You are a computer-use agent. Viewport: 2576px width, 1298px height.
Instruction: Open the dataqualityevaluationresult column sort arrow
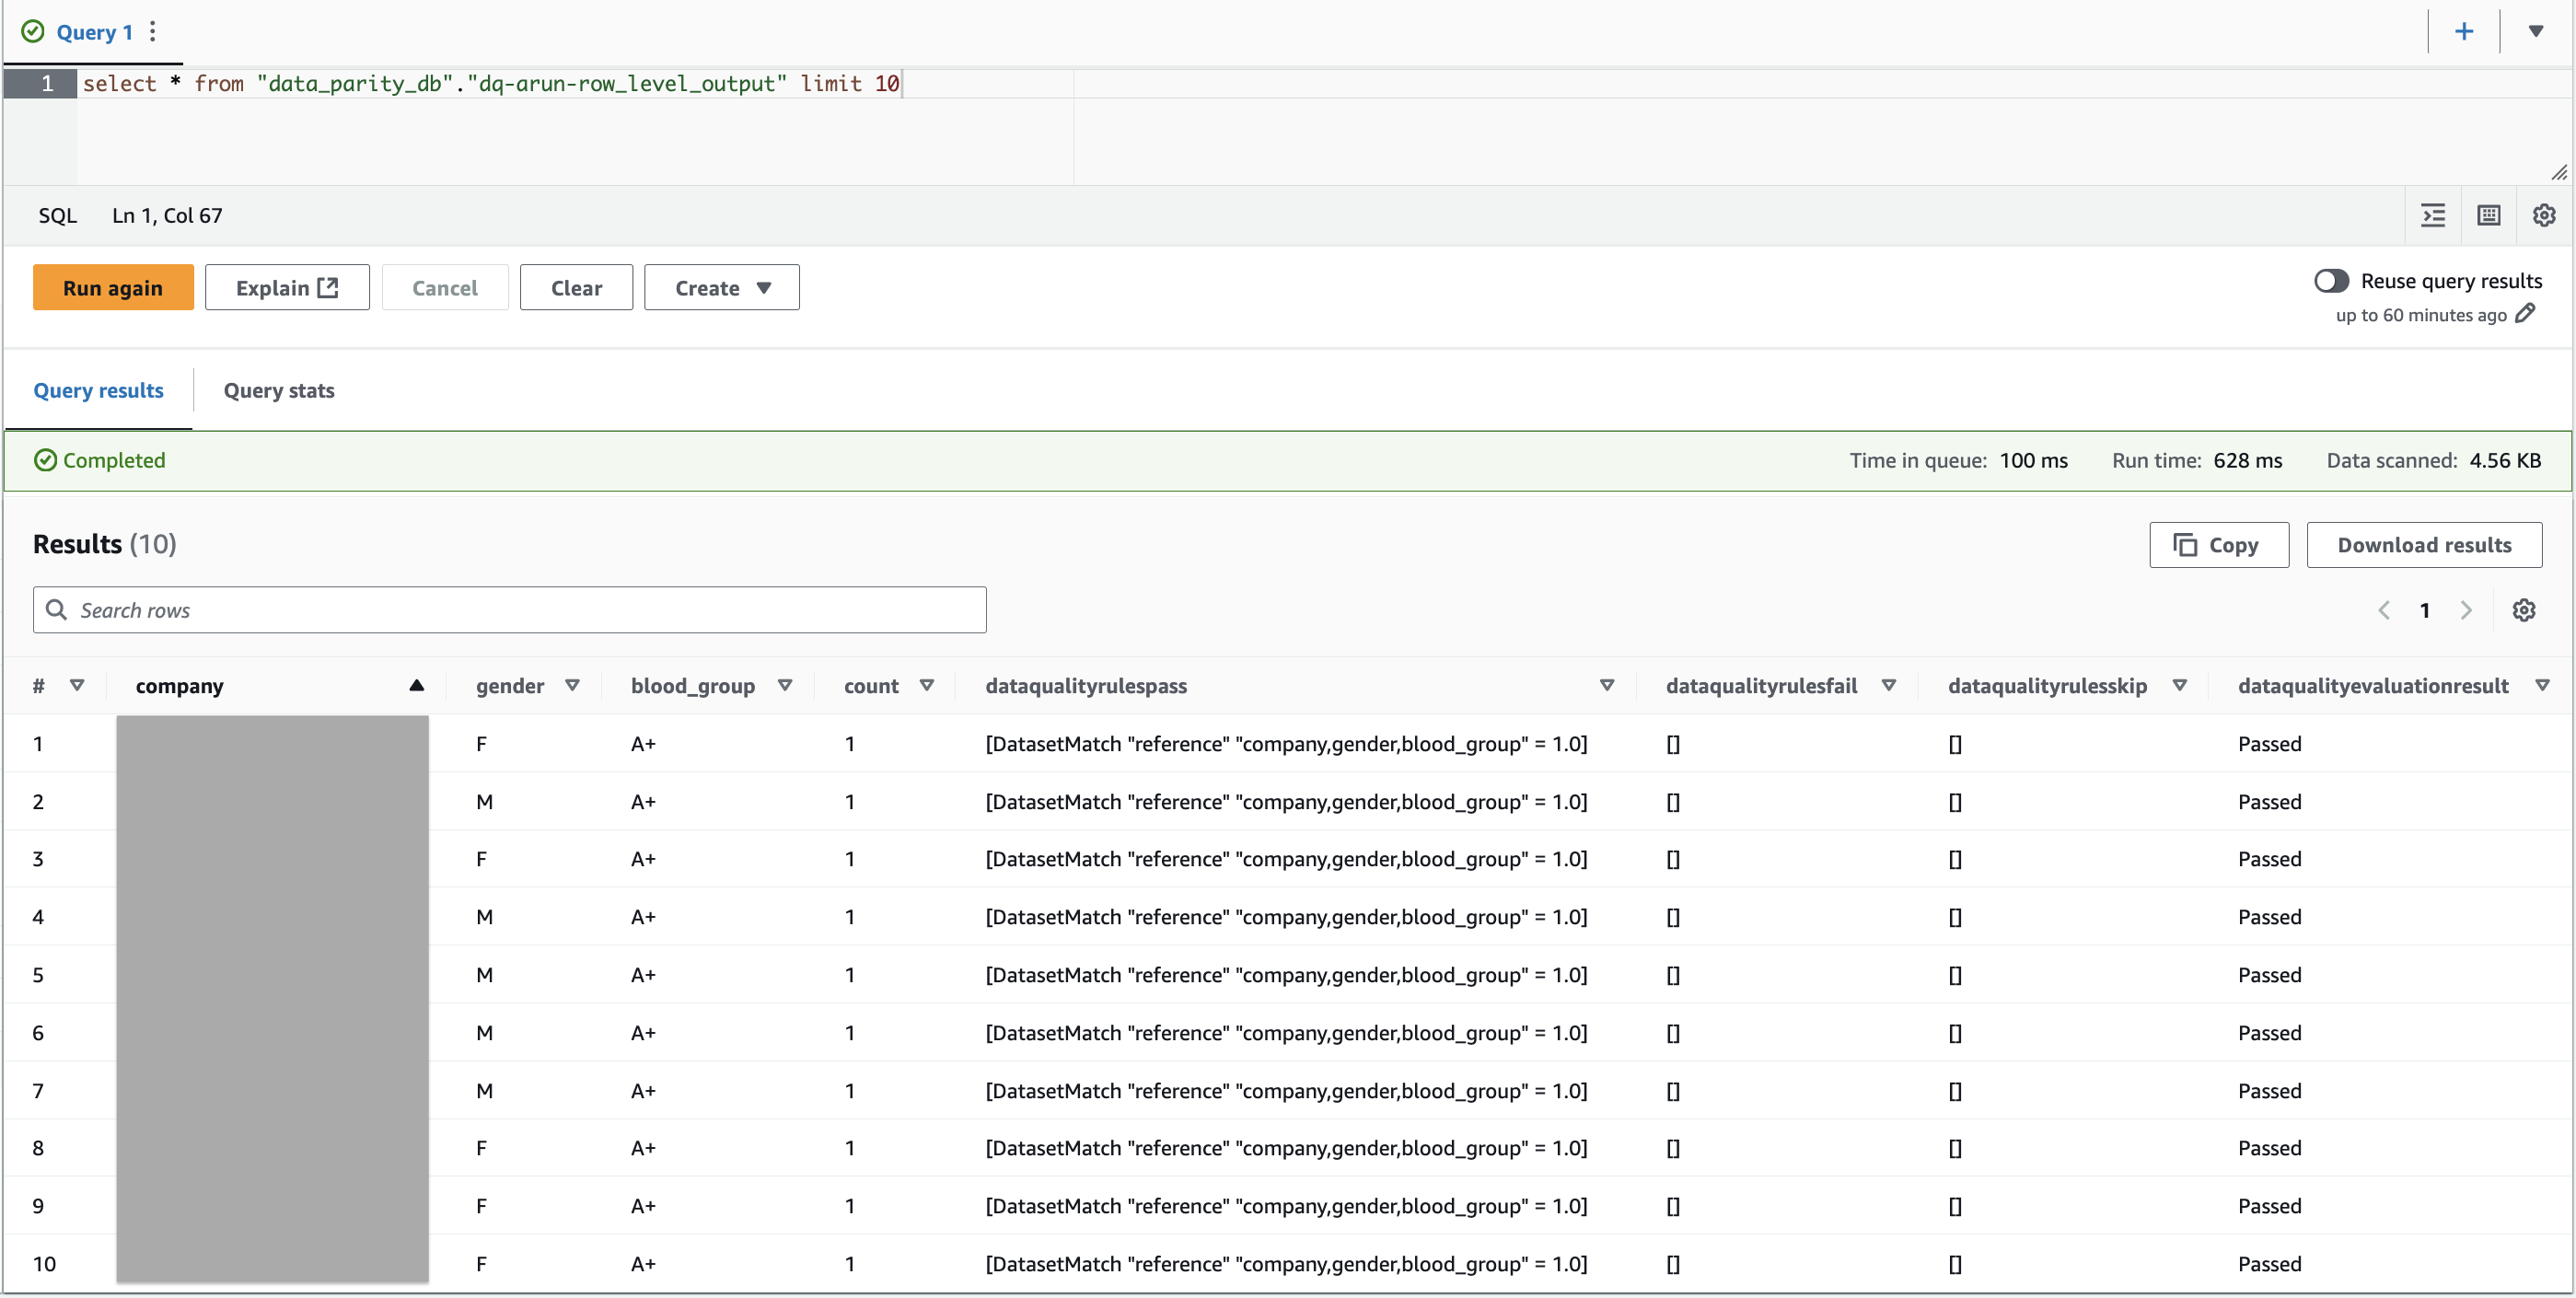[2541, 686]
